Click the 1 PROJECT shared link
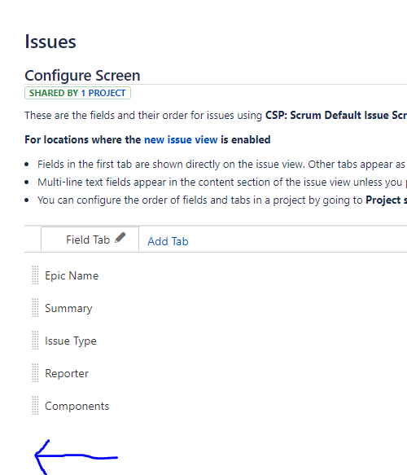 click(x=103, y=93)
